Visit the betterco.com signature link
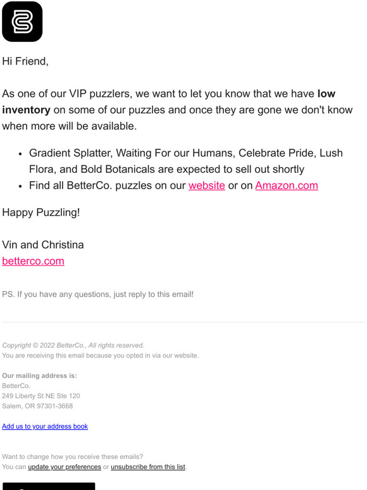Screen dimensions: 367x490 click(x=33, y=261)
